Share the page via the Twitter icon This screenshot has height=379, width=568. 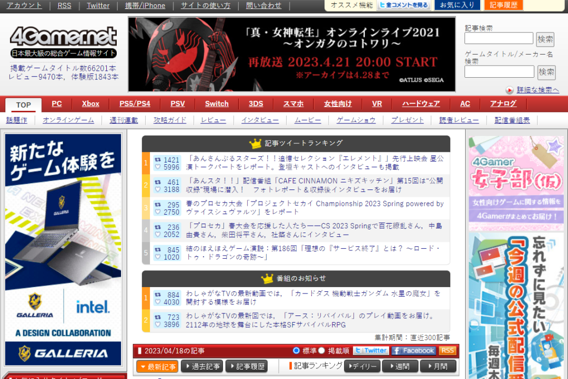click(371, 350)
